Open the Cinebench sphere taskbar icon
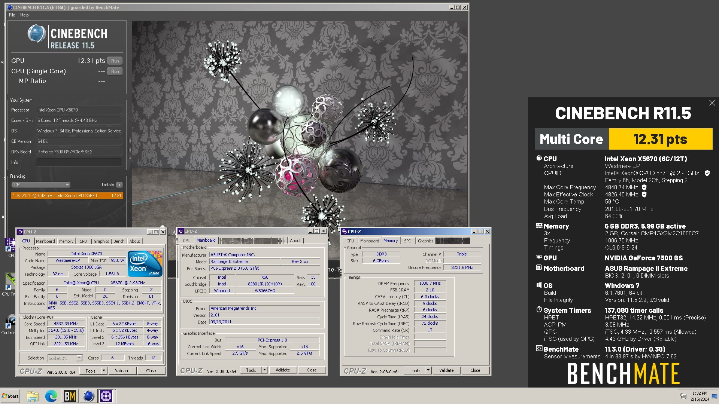The image size is (719, 404). [88, 396]
